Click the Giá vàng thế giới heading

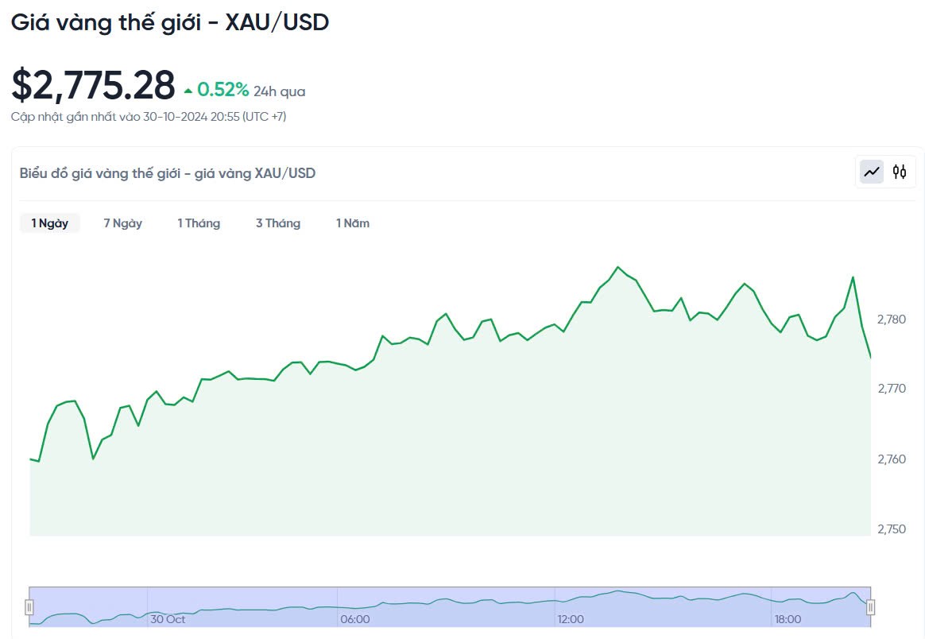tap(170, 22)
